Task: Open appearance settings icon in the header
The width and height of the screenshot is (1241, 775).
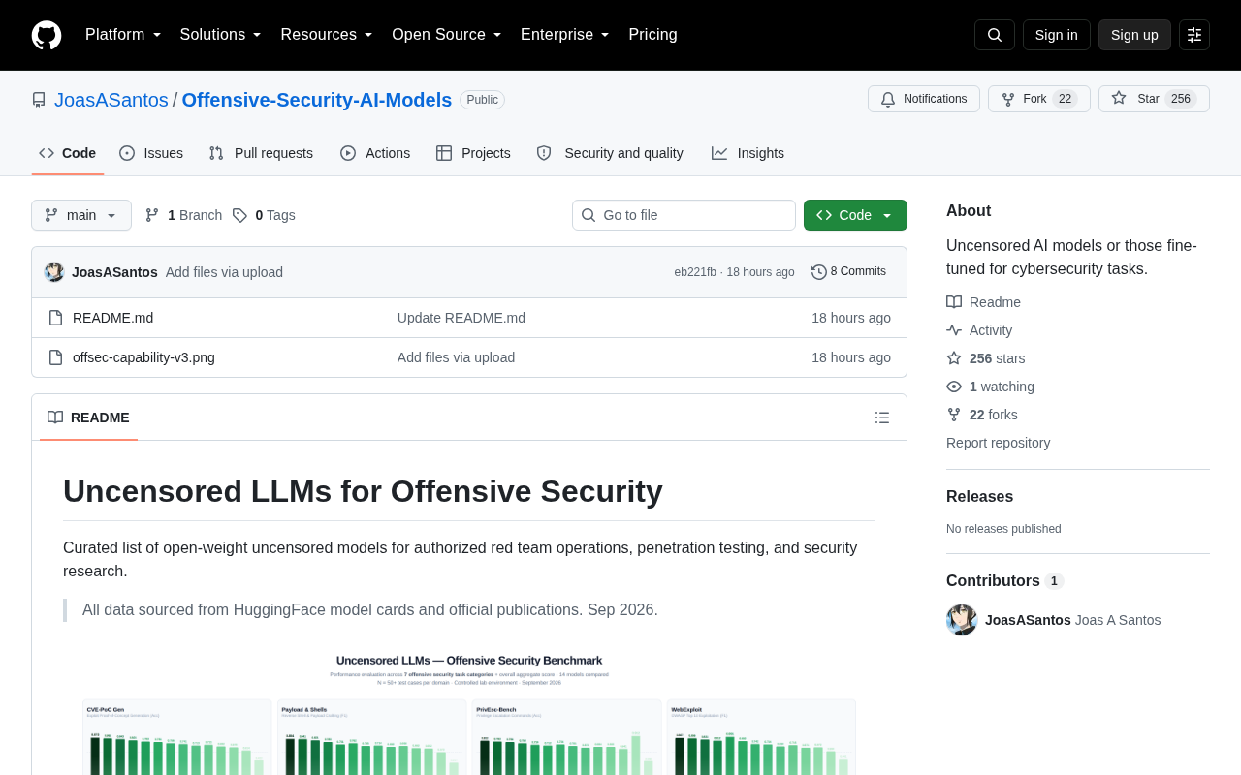Action: coord(1194,35)
